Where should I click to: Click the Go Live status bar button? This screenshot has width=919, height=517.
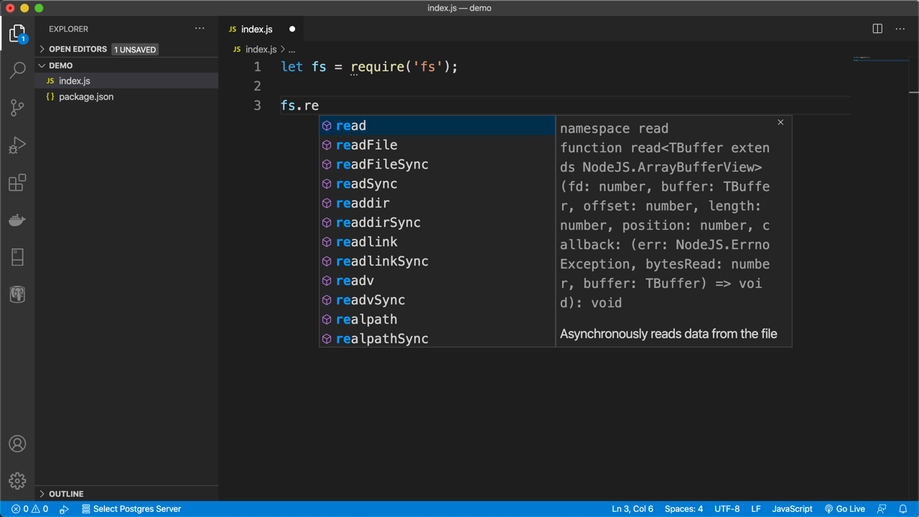(x=845, y=509)
